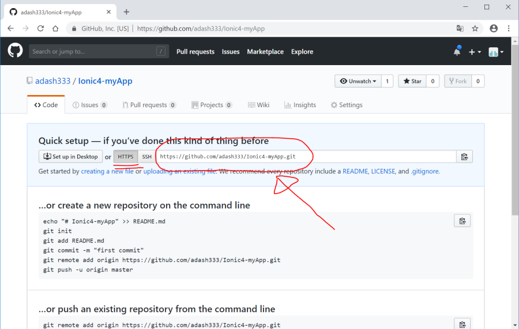This screenshot has height=329, width=519.
Task: Copy the create new repository commands
Action: (x=462, y=221)
